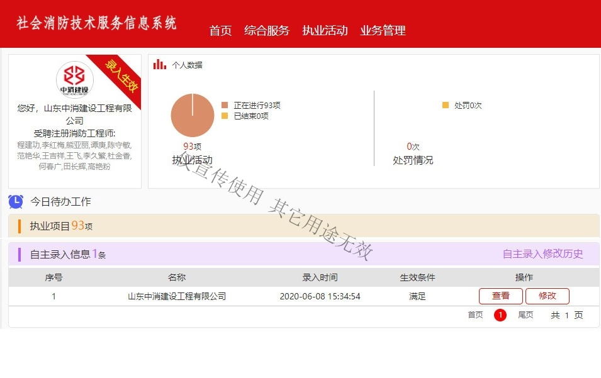601x378 pixels.
Task: Open the 综合服务 menu
Action: point(267,30)
